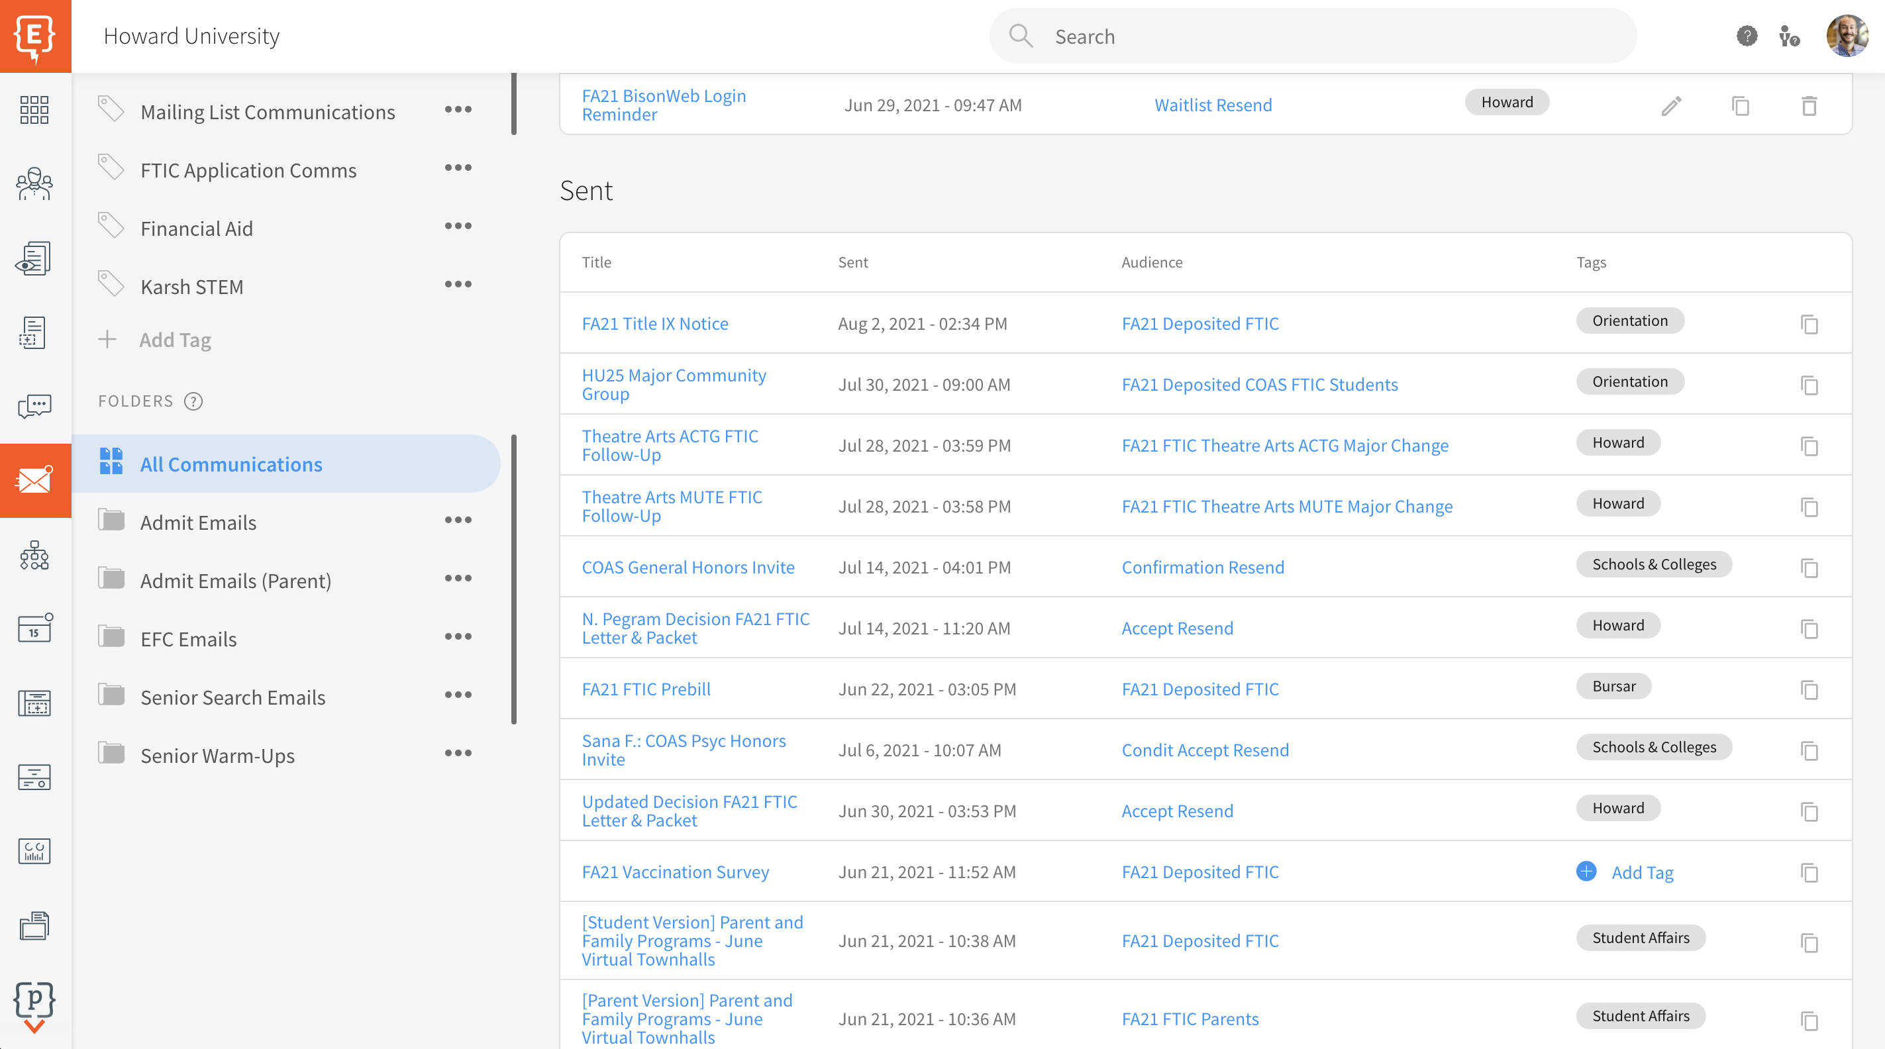The image size is (1885, 1049).
Task: Select the Calendar icon in the sidebar
Action: click(x=34, y=628)
